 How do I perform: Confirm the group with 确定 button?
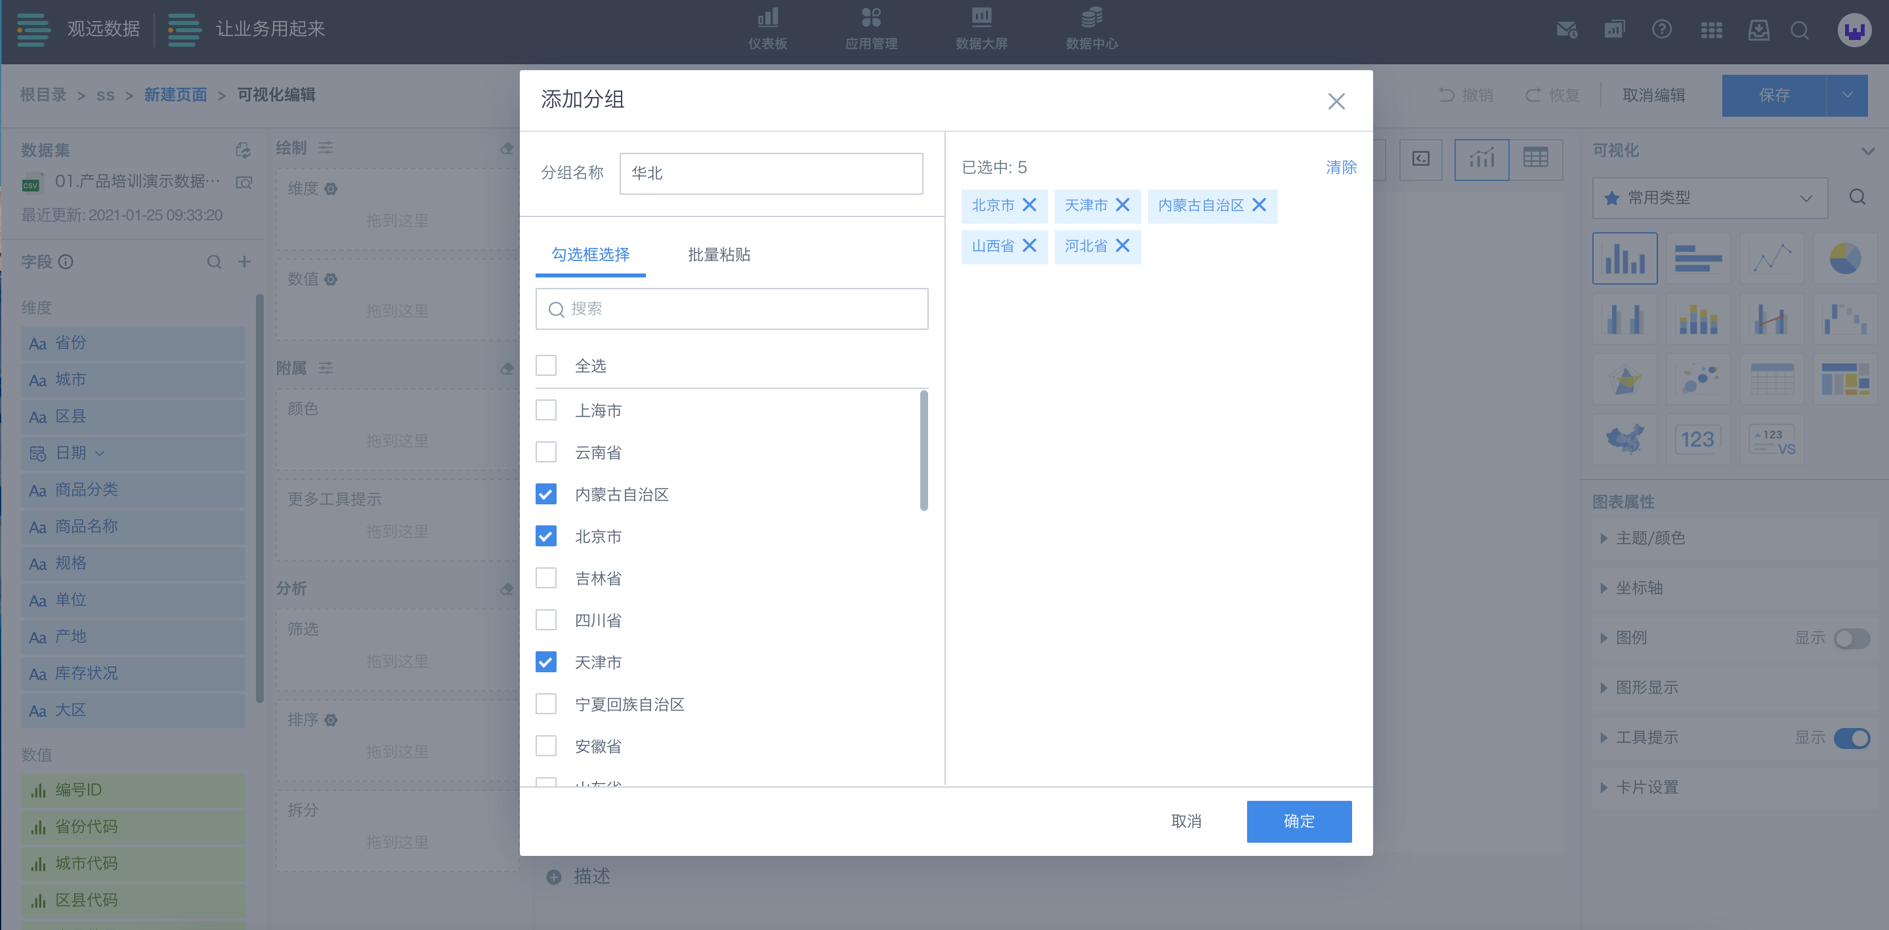(1298, 821)
